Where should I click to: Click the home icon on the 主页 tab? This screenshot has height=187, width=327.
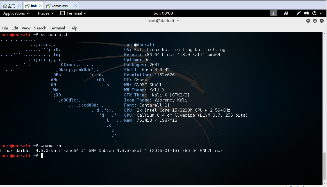[x=5, y=6]
